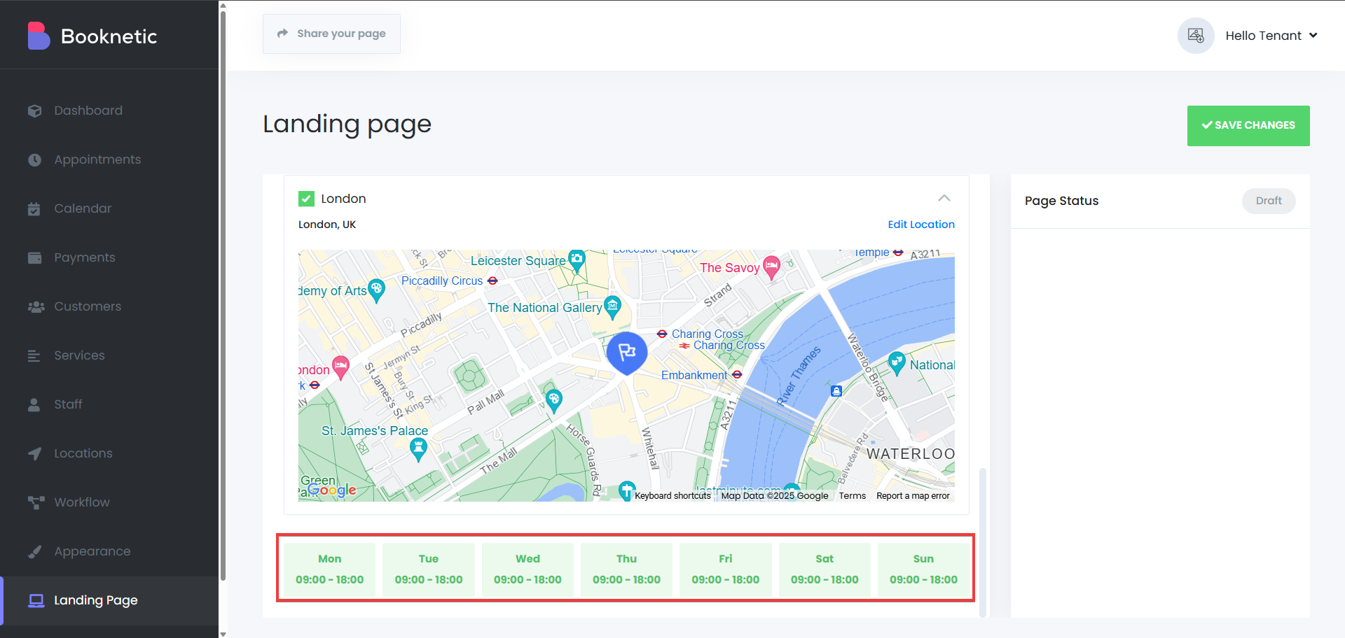This screenshot has height=638, width=1345.
Task: Click the Embankment underground icon
Action: pyautogui.click(x=737, y=375)
